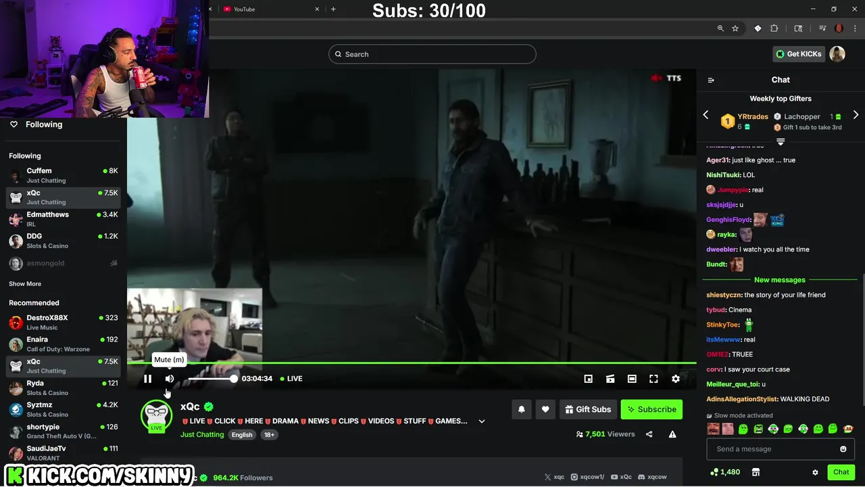Insert the first mustache face emote
The width and height of the screenshot is (865, 487).
[x=713, y=429]
